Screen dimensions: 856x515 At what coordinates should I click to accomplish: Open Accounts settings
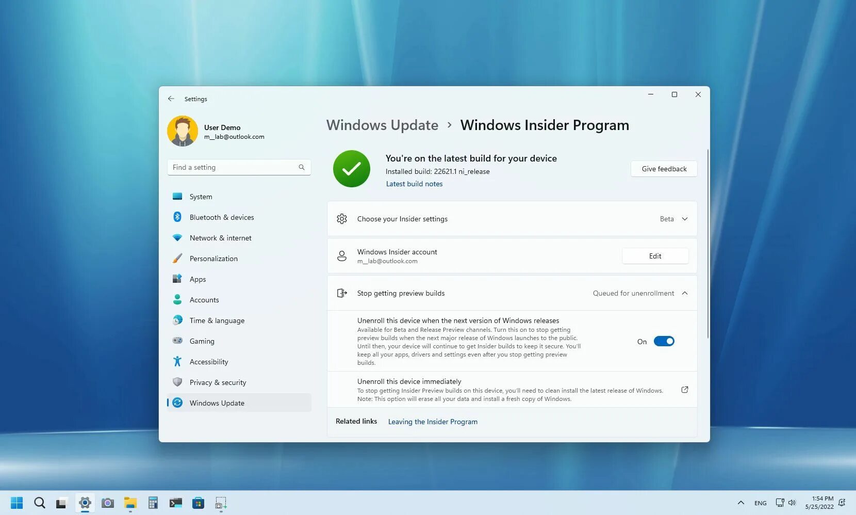(x=239, y=300)
